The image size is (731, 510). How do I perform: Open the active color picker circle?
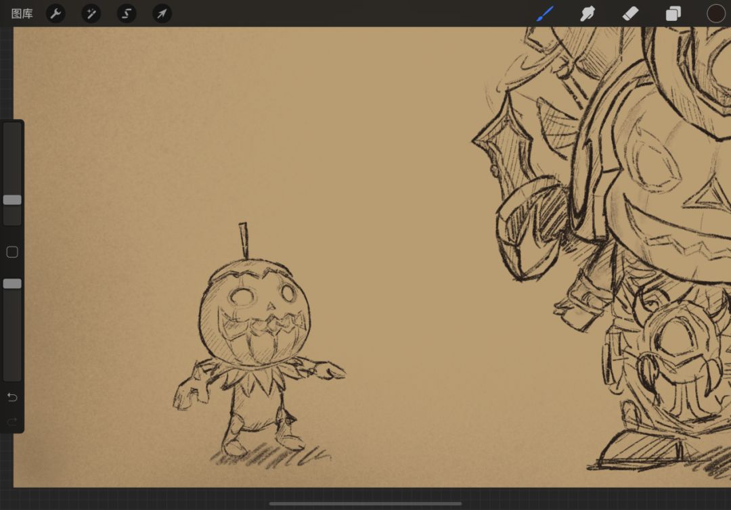point(715,14)
